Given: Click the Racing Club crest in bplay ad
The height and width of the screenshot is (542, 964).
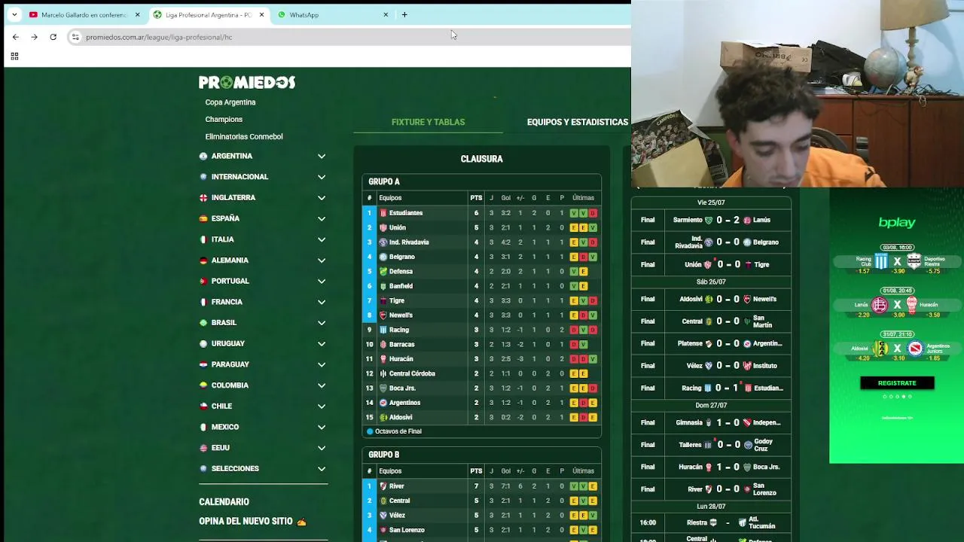Looking at the screenshot, I should pyautogui.click(x=880, y=261).
